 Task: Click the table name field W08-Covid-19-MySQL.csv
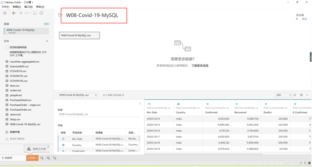99,114
